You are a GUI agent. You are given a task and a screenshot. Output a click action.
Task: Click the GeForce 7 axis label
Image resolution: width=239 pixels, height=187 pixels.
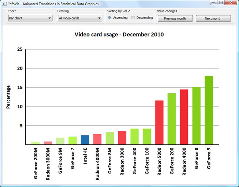tap(72, 158)
